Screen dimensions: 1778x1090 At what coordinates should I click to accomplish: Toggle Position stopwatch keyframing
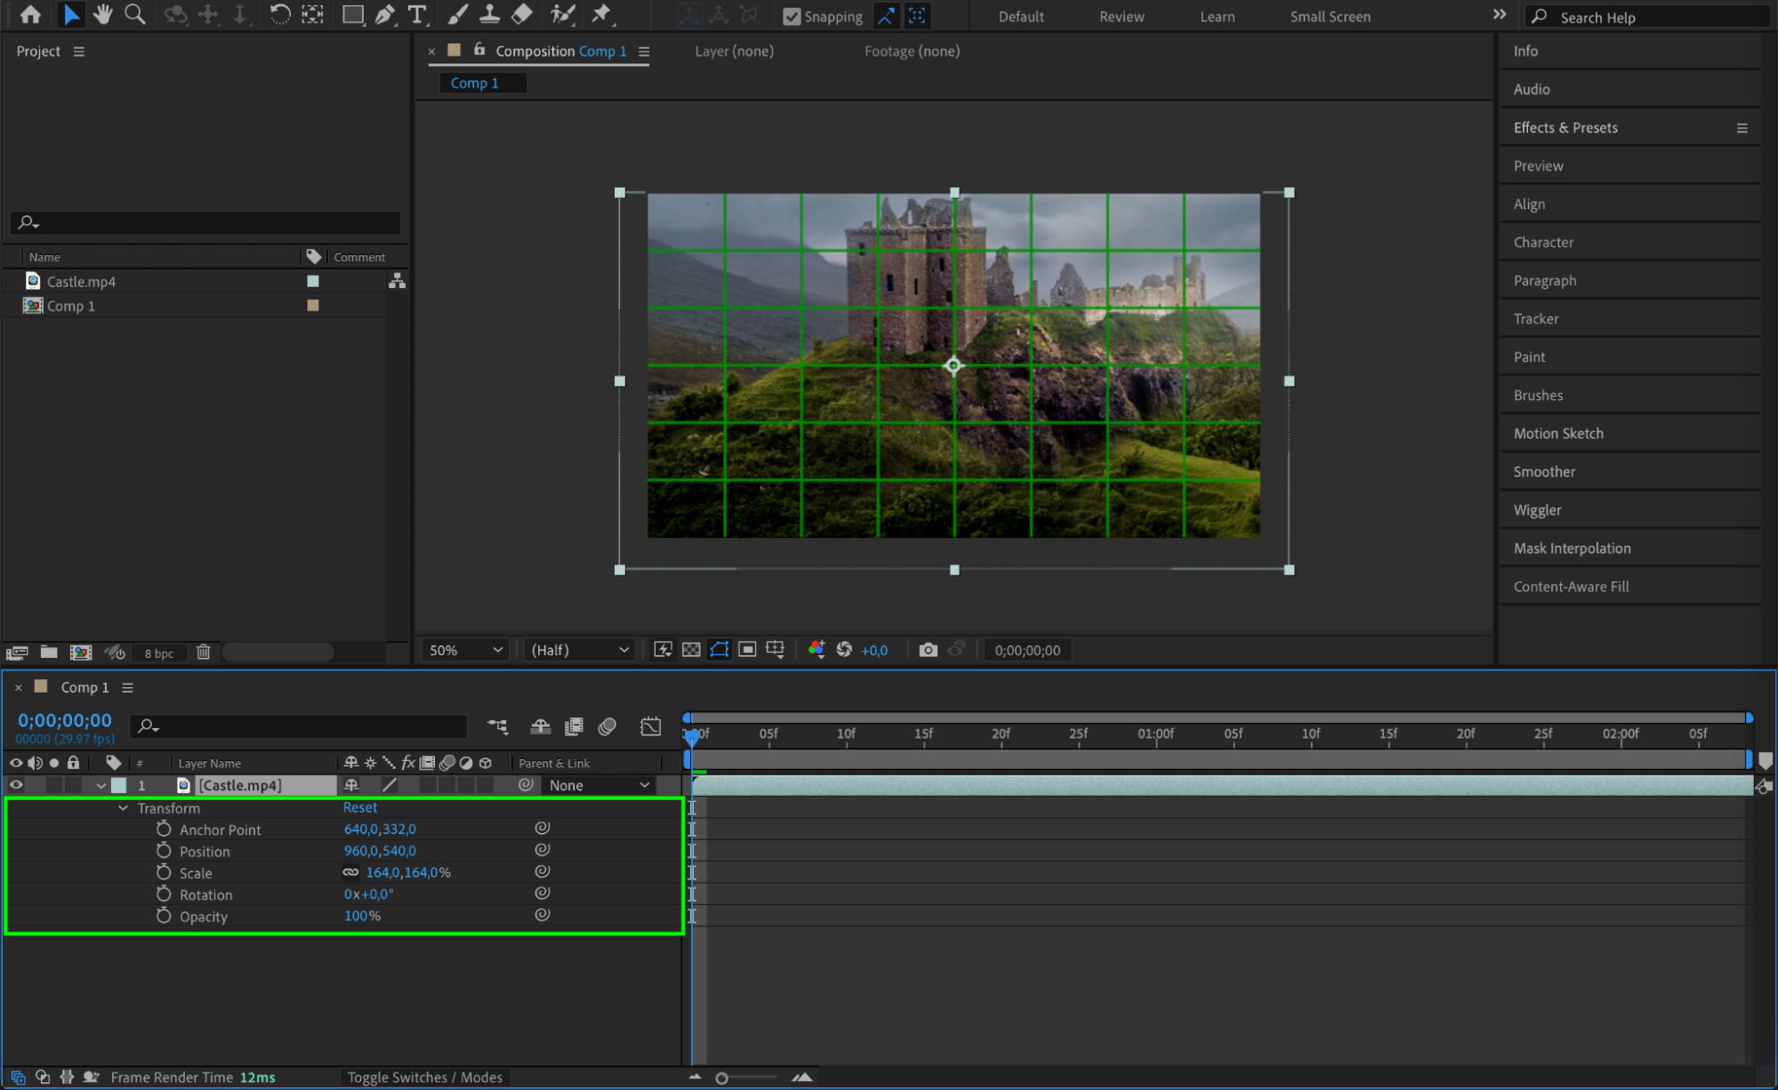click(x=164, y=851)
